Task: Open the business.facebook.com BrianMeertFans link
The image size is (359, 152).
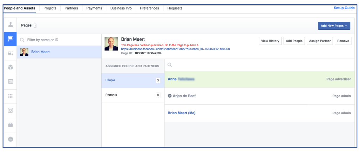Action: click(175, 49)
